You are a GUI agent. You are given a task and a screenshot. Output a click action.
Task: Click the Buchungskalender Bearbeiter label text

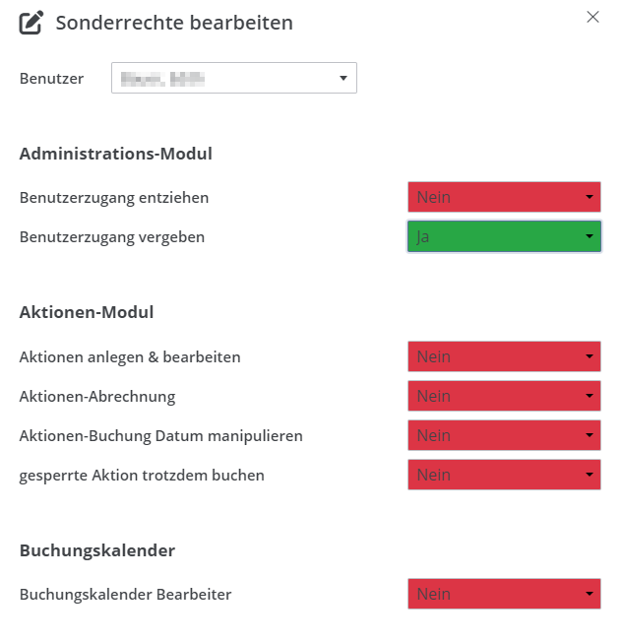tap(126, 594)
